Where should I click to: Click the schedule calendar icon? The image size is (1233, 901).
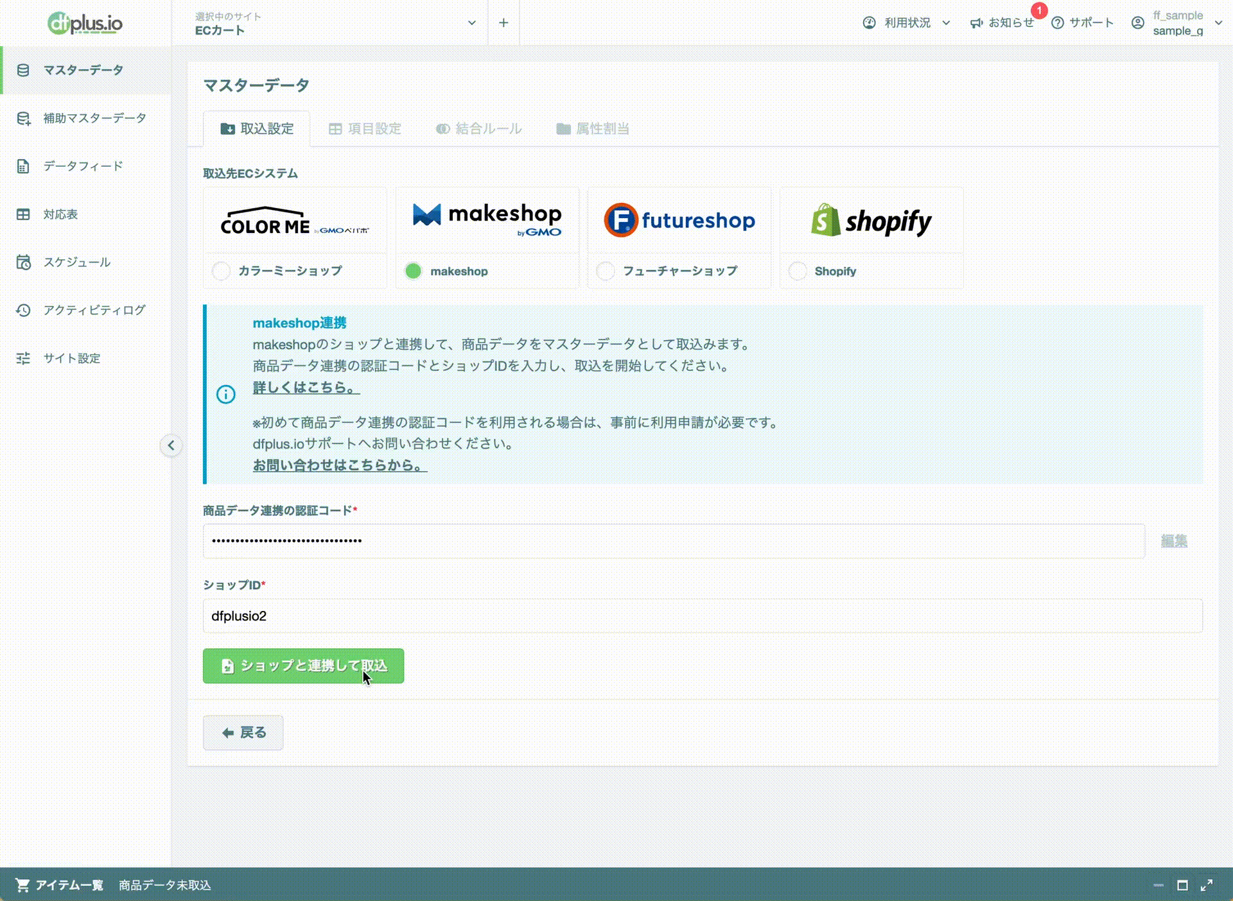(23, 262)
